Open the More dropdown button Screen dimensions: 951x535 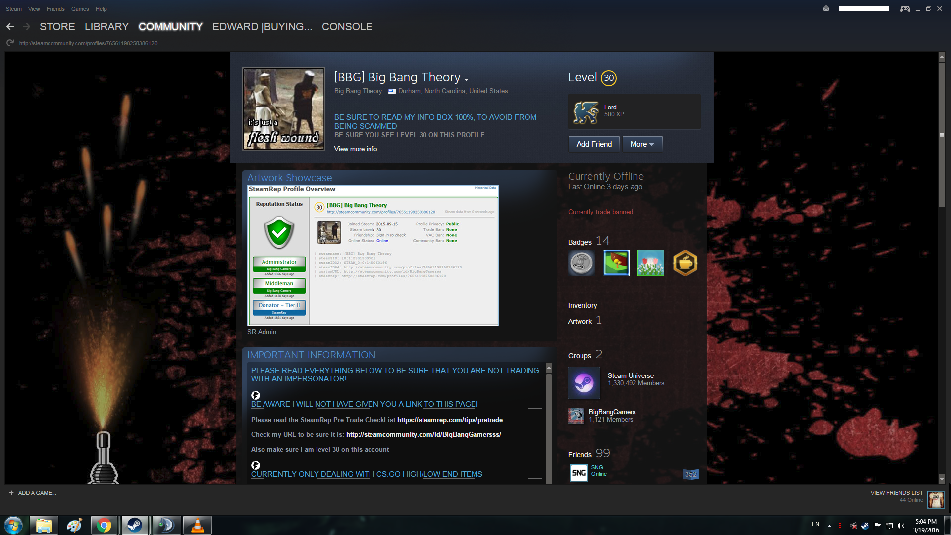(x=642, y=144)
